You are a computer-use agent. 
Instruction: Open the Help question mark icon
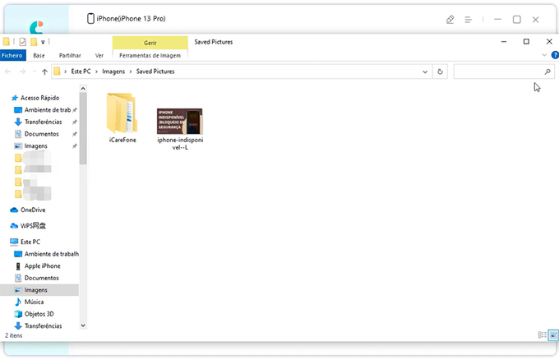pos(555,55)
